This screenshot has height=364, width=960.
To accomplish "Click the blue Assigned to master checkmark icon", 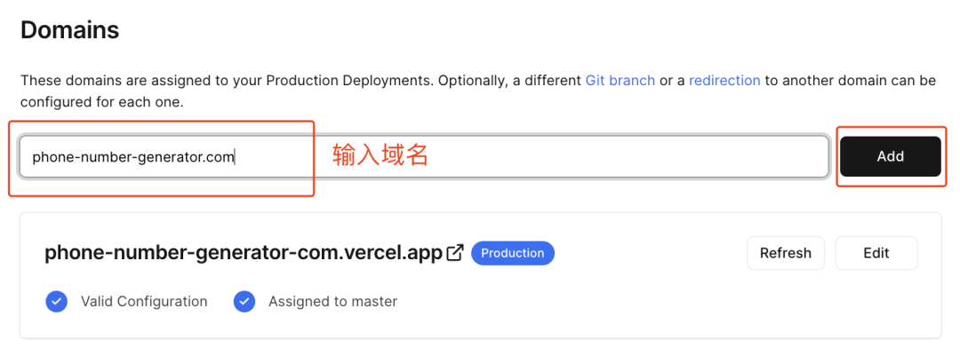I will pos(244,302).
